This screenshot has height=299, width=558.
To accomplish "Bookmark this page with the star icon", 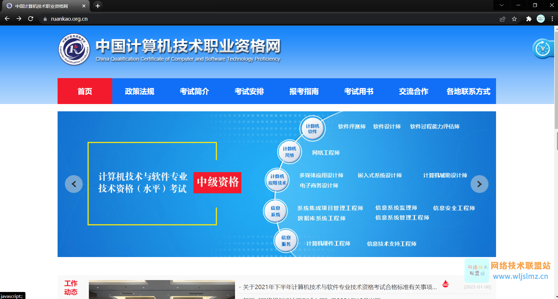I will point(514,19).
